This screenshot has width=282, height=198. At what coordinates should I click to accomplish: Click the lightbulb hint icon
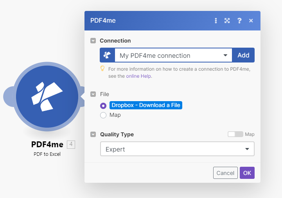(x=102, y=68)
